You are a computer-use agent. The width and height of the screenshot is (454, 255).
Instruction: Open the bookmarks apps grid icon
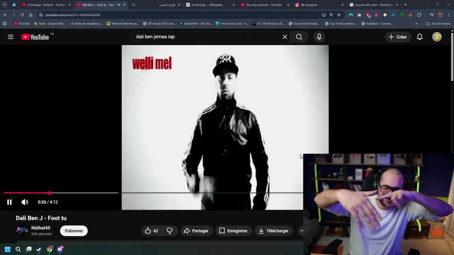click(5, 24)
